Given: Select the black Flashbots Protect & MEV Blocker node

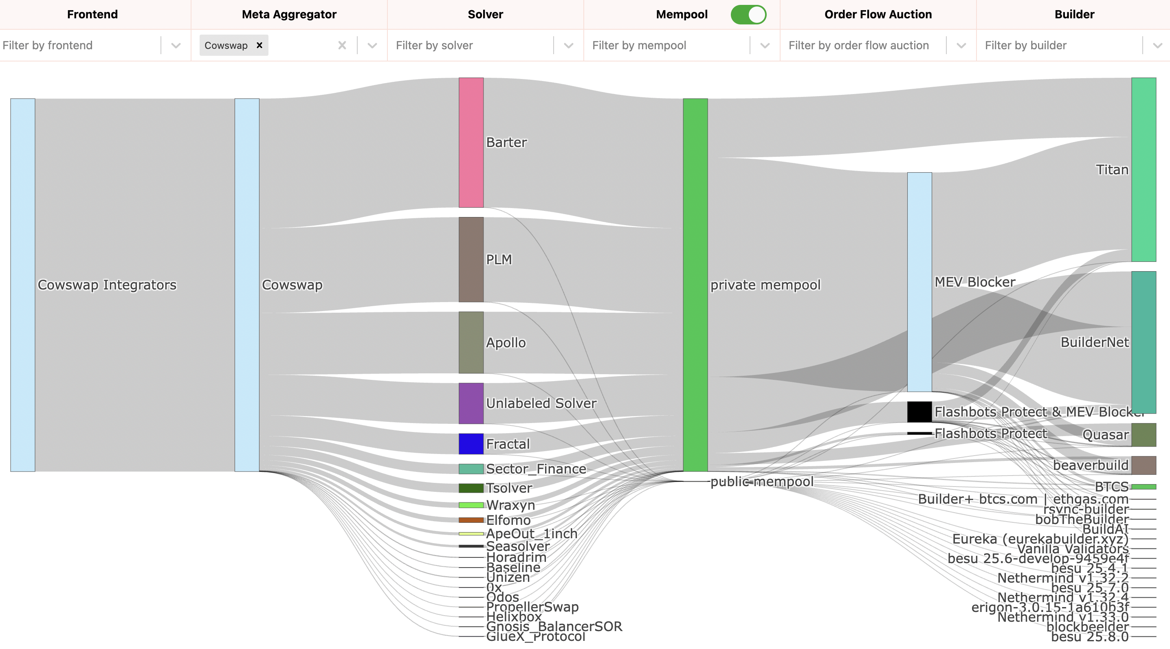Looking at the screenshot, I should [919, 412].
